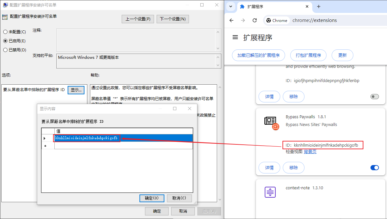The image size is (387, 219).
Task: Click the Chrome site info icon
Action: (x=269, y=20)
